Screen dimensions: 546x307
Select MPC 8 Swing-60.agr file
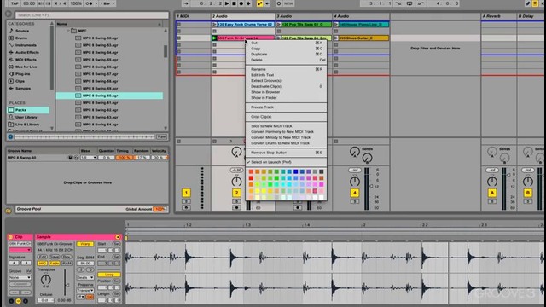pos(109,96)
